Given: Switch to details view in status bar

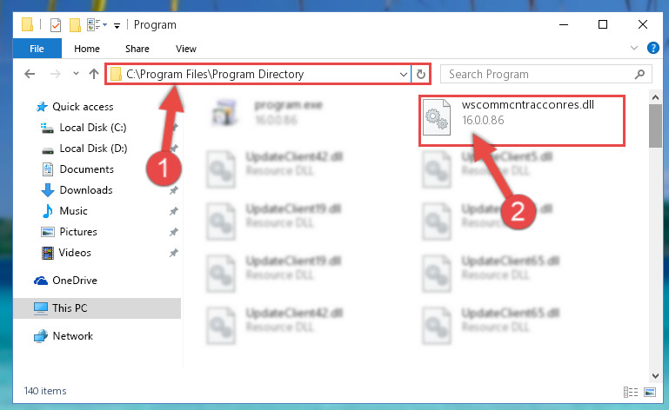Looking at the screenshot, I should [630, 392].
